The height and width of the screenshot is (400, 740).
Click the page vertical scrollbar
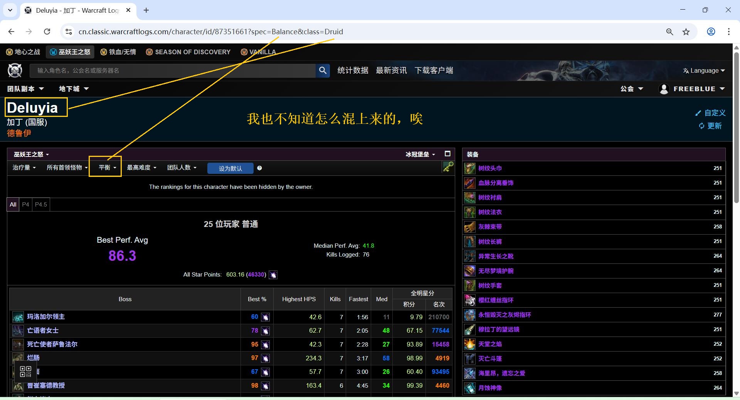point(736,127)
